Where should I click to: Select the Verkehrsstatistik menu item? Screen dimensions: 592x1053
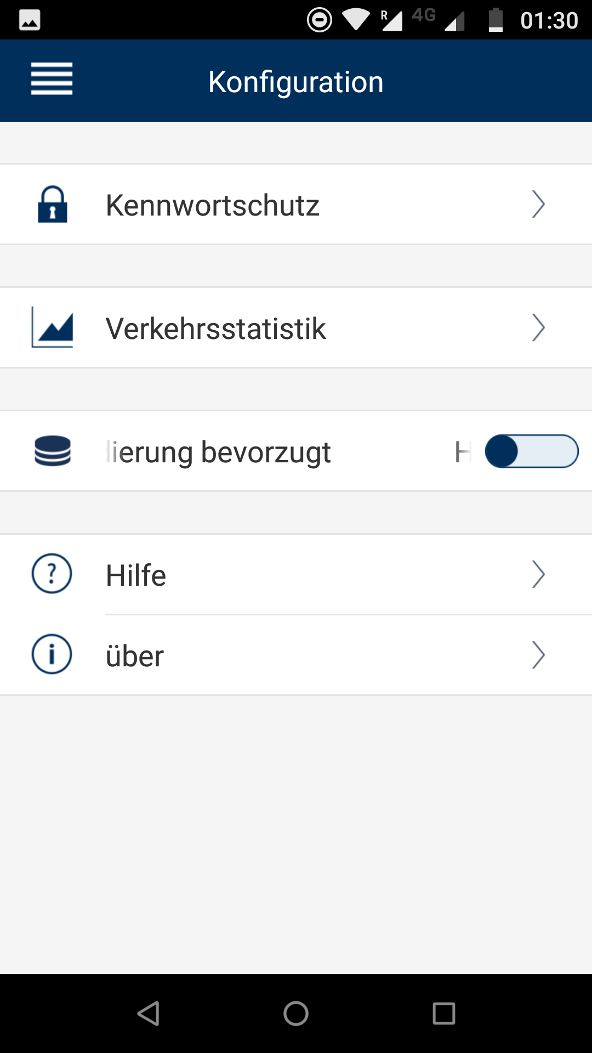216,329
